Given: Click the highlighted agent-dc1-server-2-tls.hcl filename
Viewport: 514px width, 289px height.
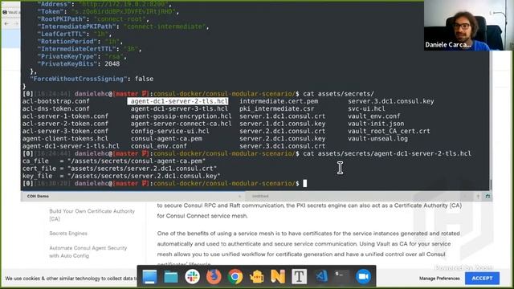Looking at the screenshot, I should [x=178, y=101].
